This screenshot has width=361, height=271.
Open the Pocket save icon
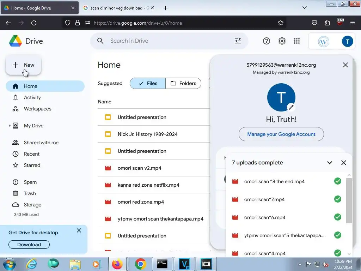tap(314, 23)
